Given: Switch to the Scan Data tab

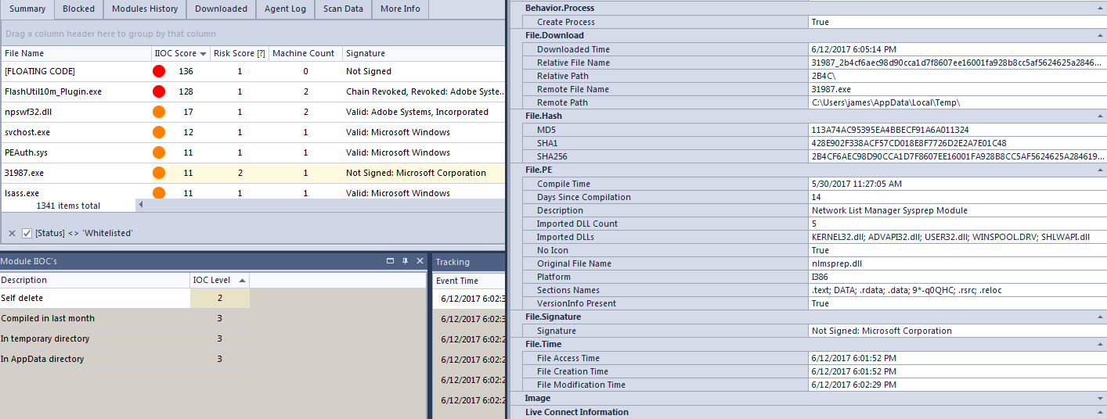Looking at the screenshot, I should click(343, 9).
